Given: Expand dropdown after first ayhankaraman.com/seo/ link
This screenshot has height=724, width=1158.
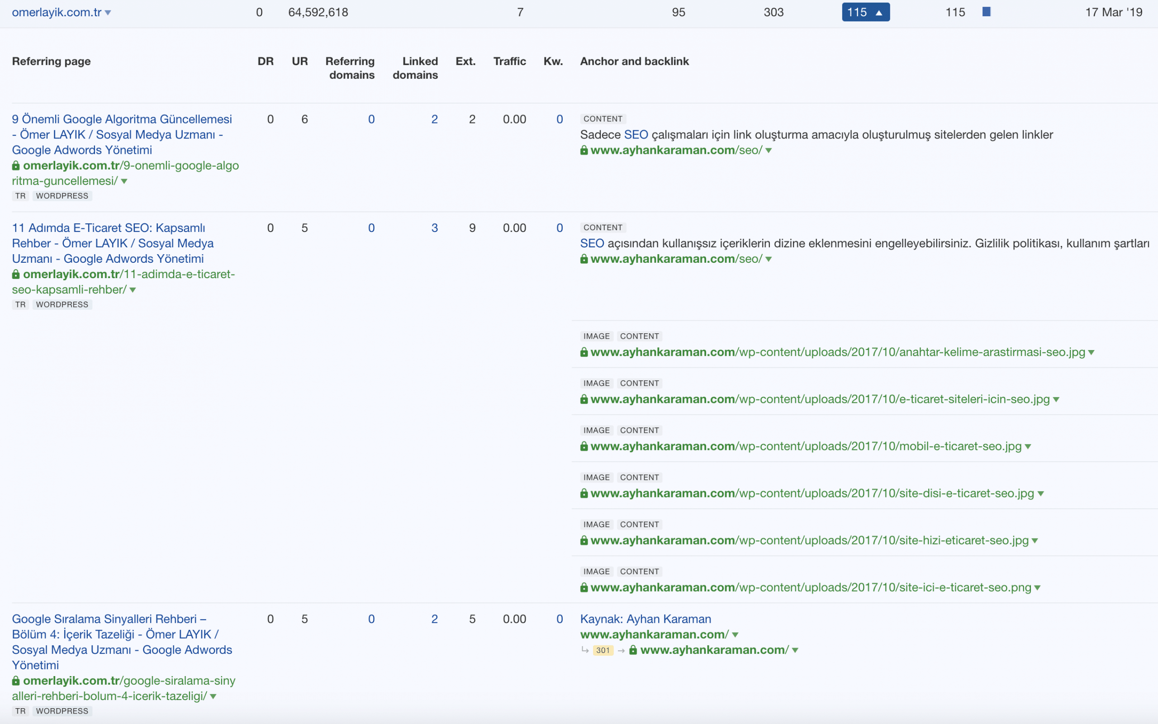Looking at the screenshot, I should [x=769, y=151].
